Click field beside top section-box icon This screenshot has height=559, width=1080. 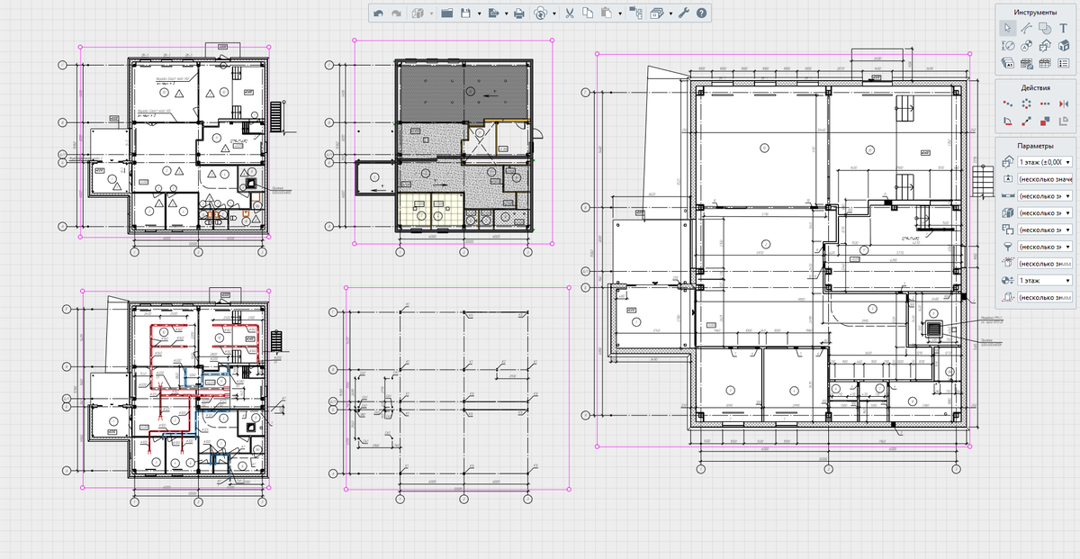[x=1044, y=263]
